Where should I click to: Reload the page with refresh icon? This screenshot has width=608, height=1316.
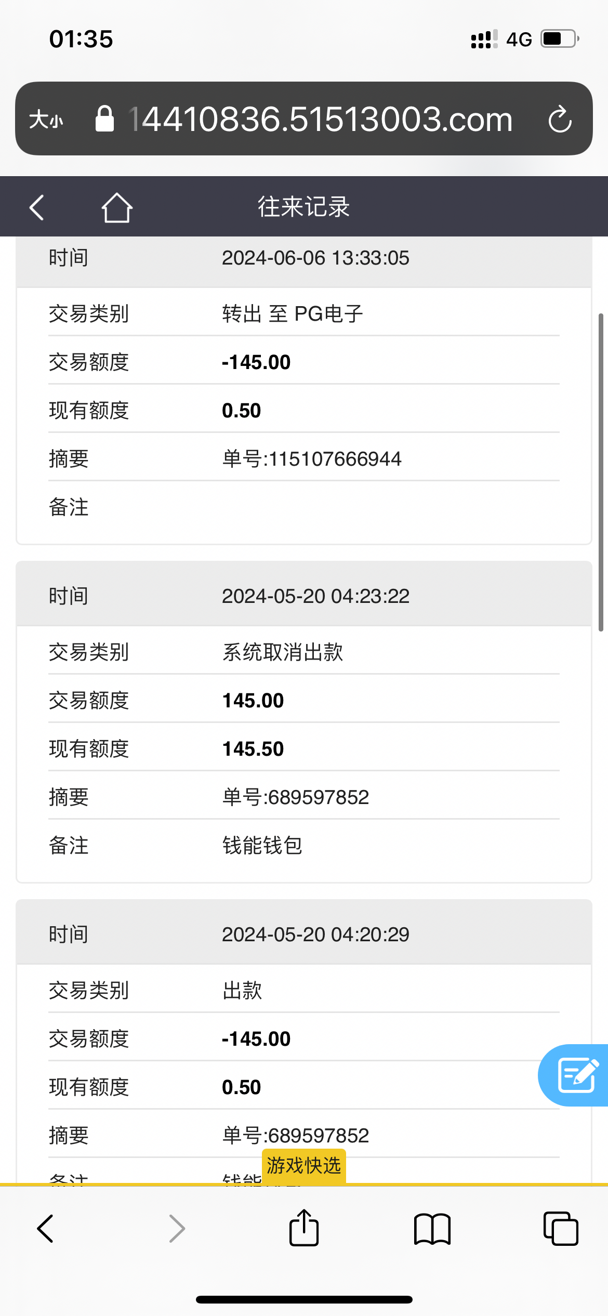click(x=560, y=120)
